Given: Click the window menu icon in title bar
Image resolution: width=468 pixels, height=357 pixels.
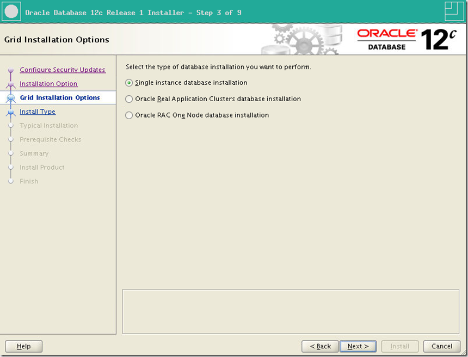Looking at the screenshot, I should [x=11, y=11].
